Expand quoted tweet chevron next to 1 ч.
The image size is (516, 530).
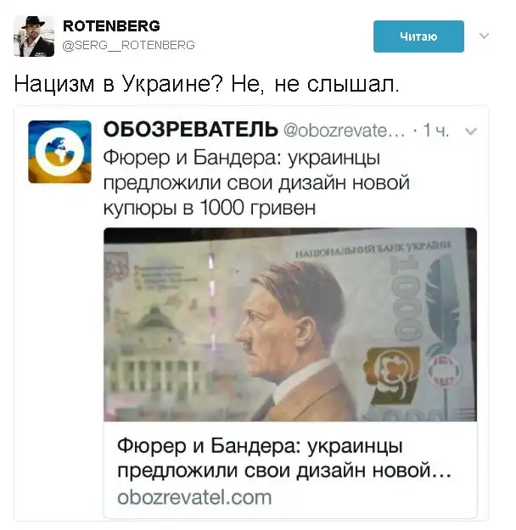[471, 131]
